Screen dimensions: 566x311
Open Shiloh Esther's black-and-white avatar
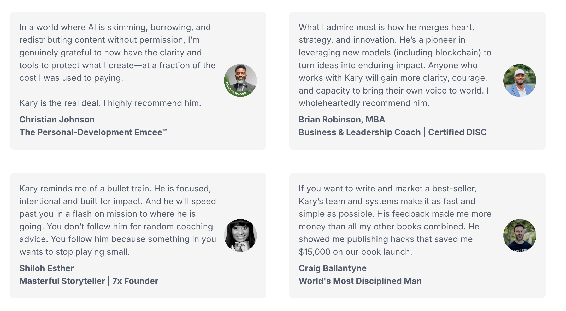pyautogui.click(x=240, y=235)
